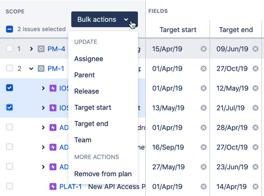Expand the PM-4 row
The image size is (264, 196).
coord(31,49)
